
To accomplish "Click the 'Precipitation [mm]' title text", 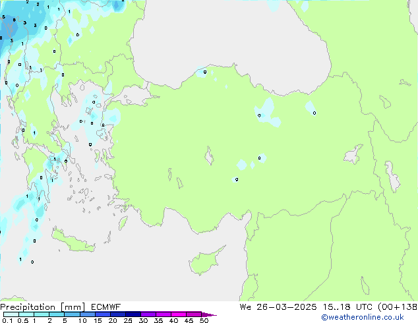I will coord(42,307).
